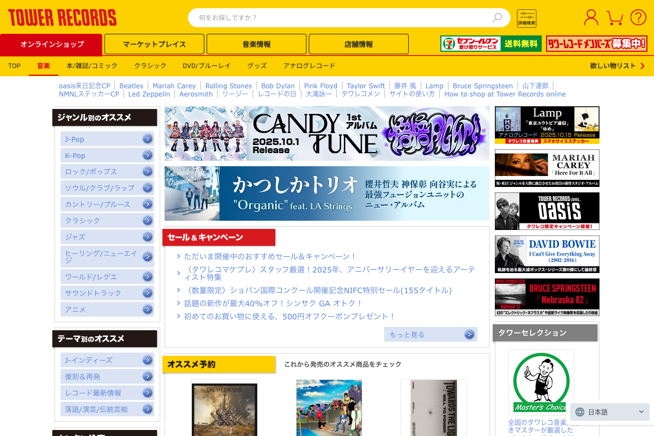Select the アナログレコード menu item

[x=309, y=66]
